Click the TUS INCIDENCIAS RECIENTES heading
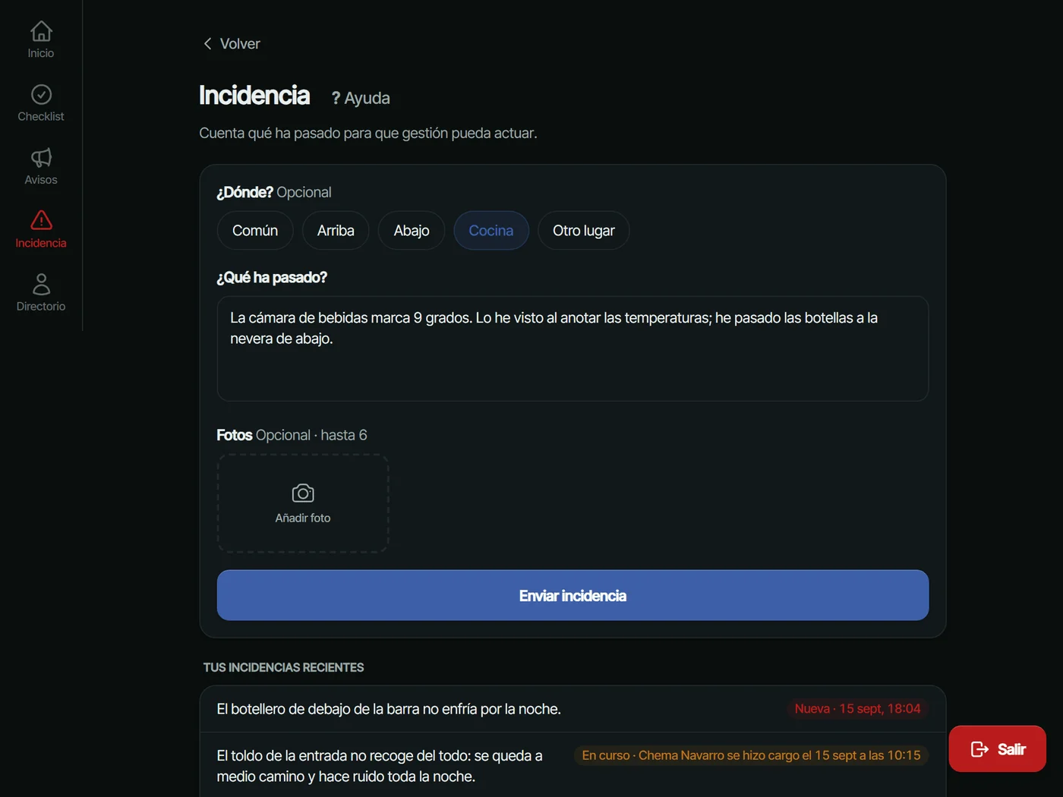This screenshot has height=797, width=1063. pyautogui.click(x=283, y=667)
